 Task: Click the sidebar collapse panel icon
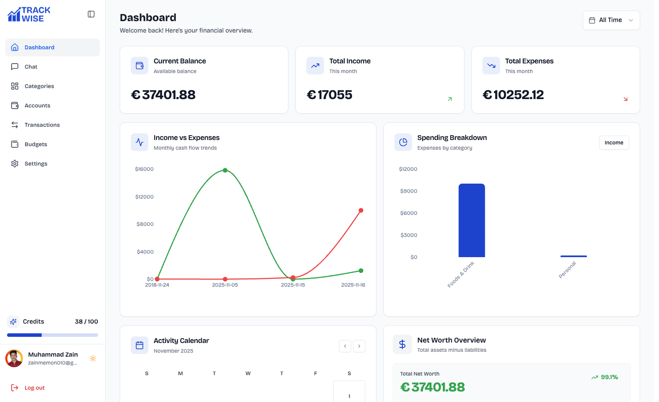(x=91, y=14)
